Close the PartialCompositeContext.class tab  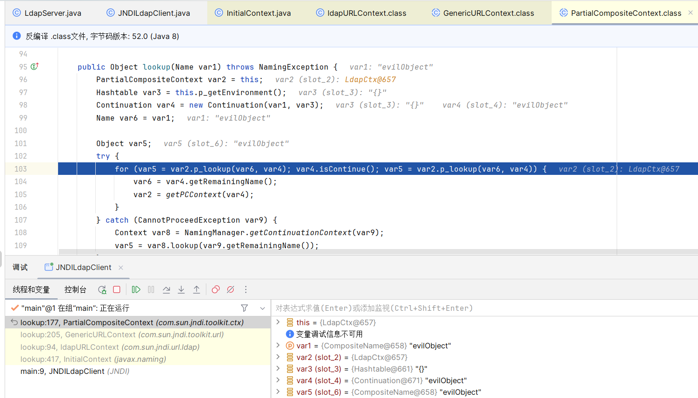tap(691, 13)
